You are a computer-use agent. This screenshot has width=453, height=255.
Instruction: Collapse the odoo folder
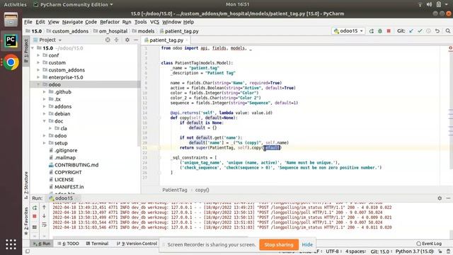[x=38, y=84]
